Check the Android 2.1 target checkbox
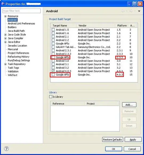The image size is (144, 155). (53, 36)
